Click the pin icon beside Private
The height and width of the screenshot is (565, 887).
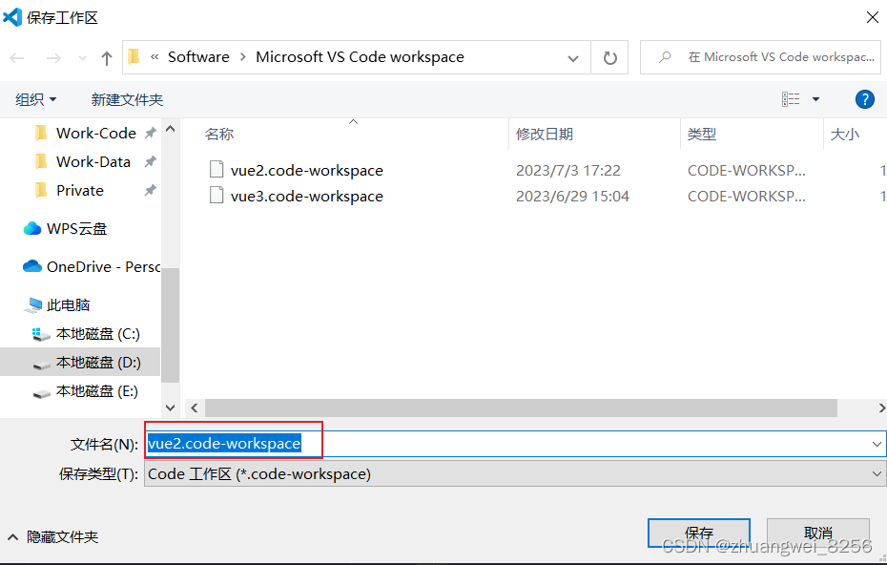pos(150,190)
